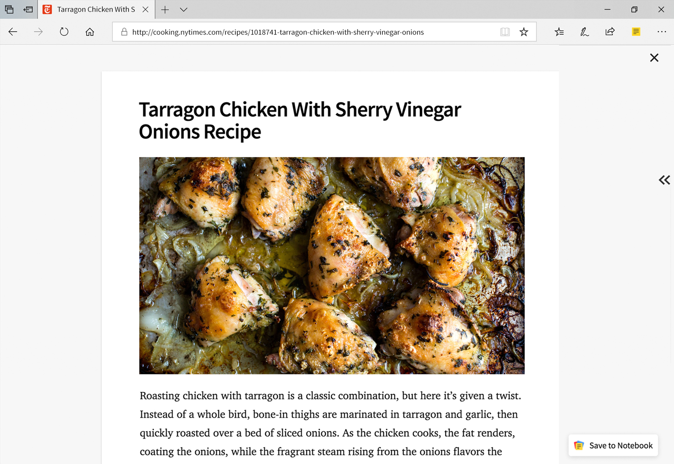Viewport: 674px width, 464px height.
Task: Show tabs you've set aside
Action: point(9,10)
